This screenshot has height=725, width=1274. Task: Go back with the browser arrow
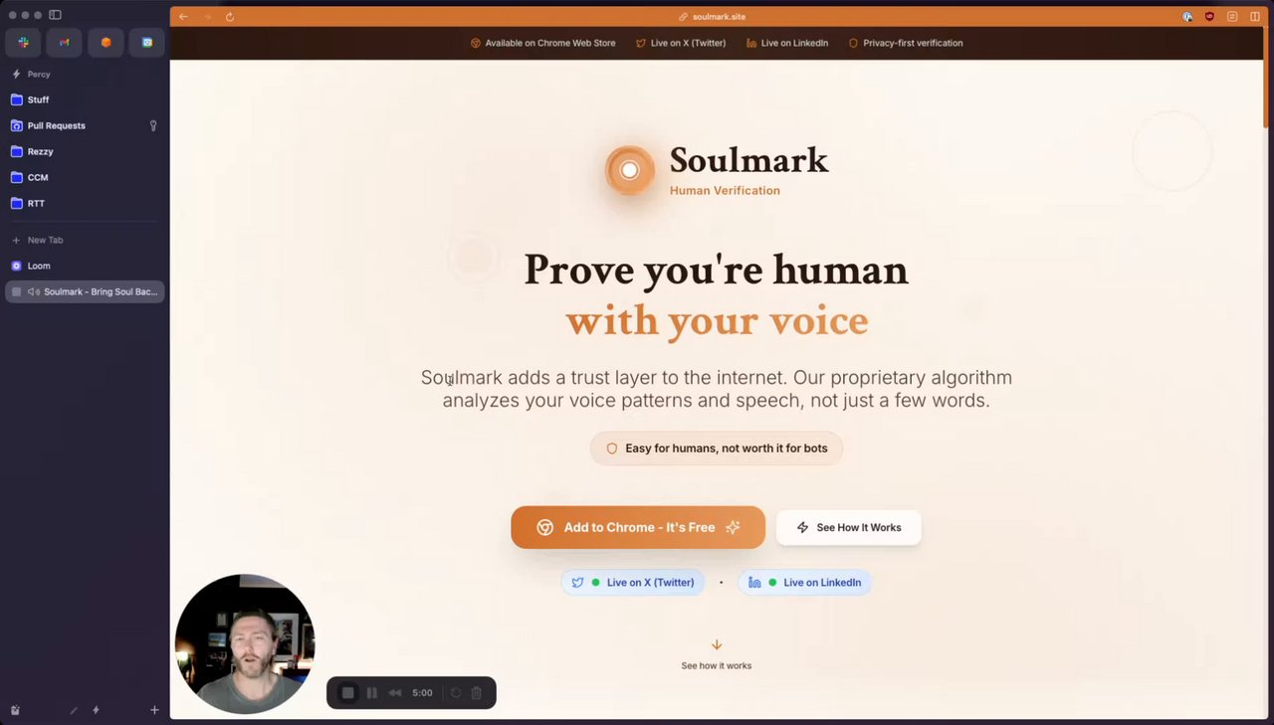tap(183, 17)
